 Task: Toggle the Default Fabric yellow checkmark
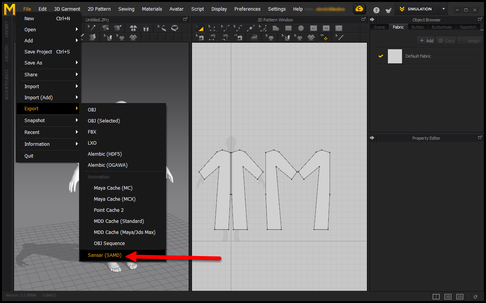381,56
